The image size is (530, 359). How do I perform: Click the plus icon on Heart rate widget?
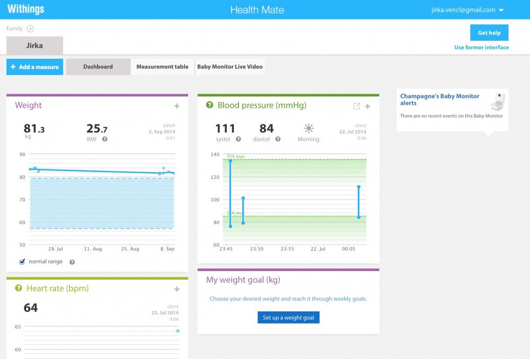tap(177, 289)
